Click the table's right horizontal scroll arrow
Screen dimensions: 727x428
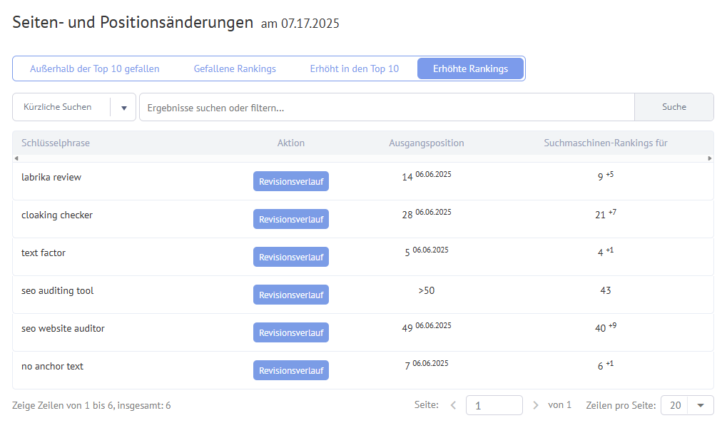coord(710,158)
